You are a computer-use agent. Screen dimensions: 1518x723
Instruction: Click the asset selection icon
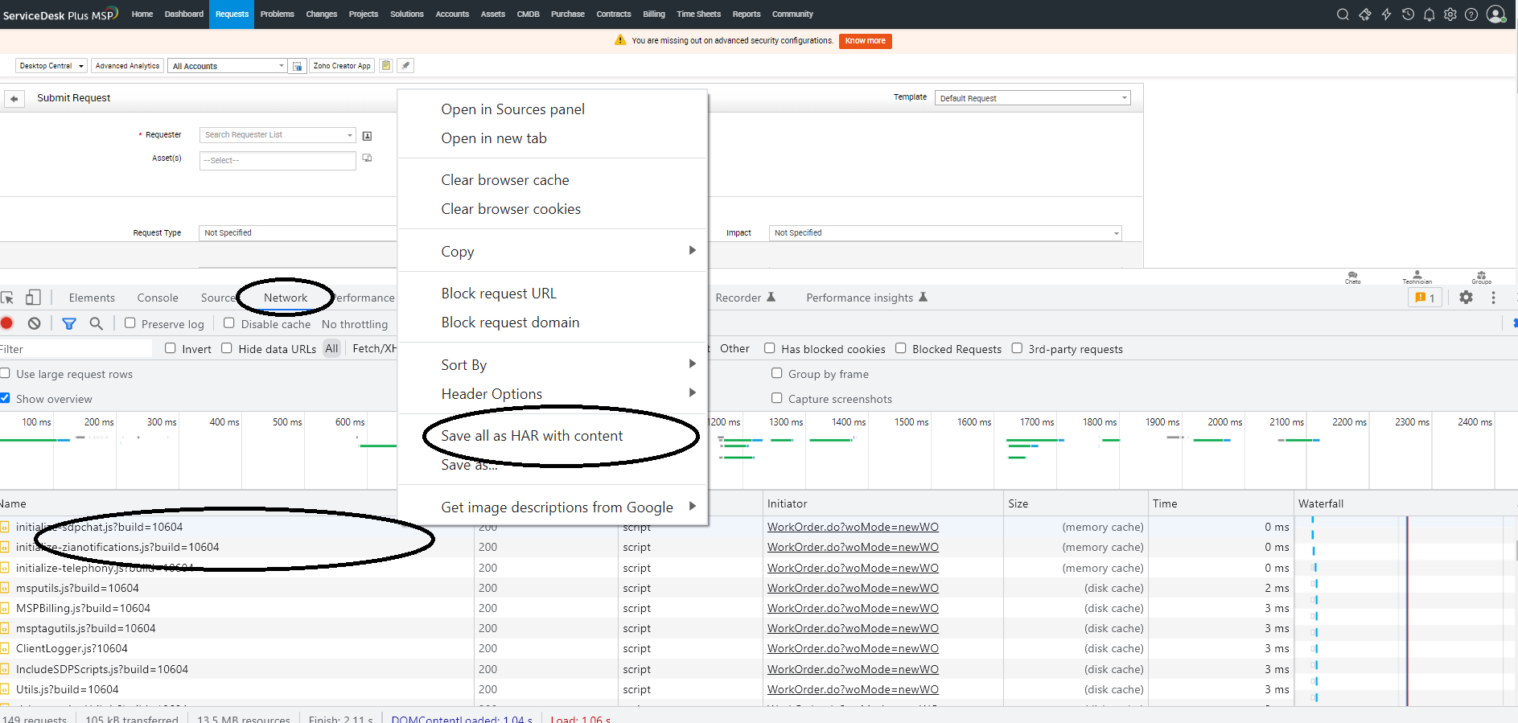click(367, 158)
